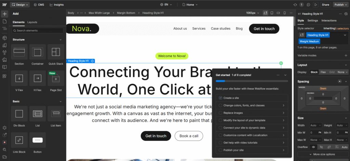This screenshot has height=161, width=350.
Task: Click the component cube icon in Style panel header
Action: pyautogui.click(x=346, y=14)
